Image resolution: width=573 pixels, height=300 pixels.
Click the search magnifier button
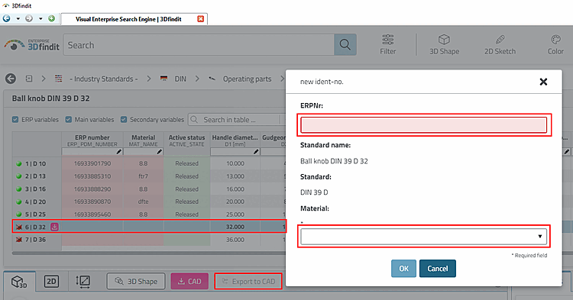[345, 45]
